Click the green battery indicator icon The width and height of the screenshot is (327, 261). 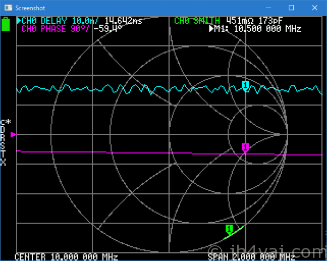click(6, 25)
